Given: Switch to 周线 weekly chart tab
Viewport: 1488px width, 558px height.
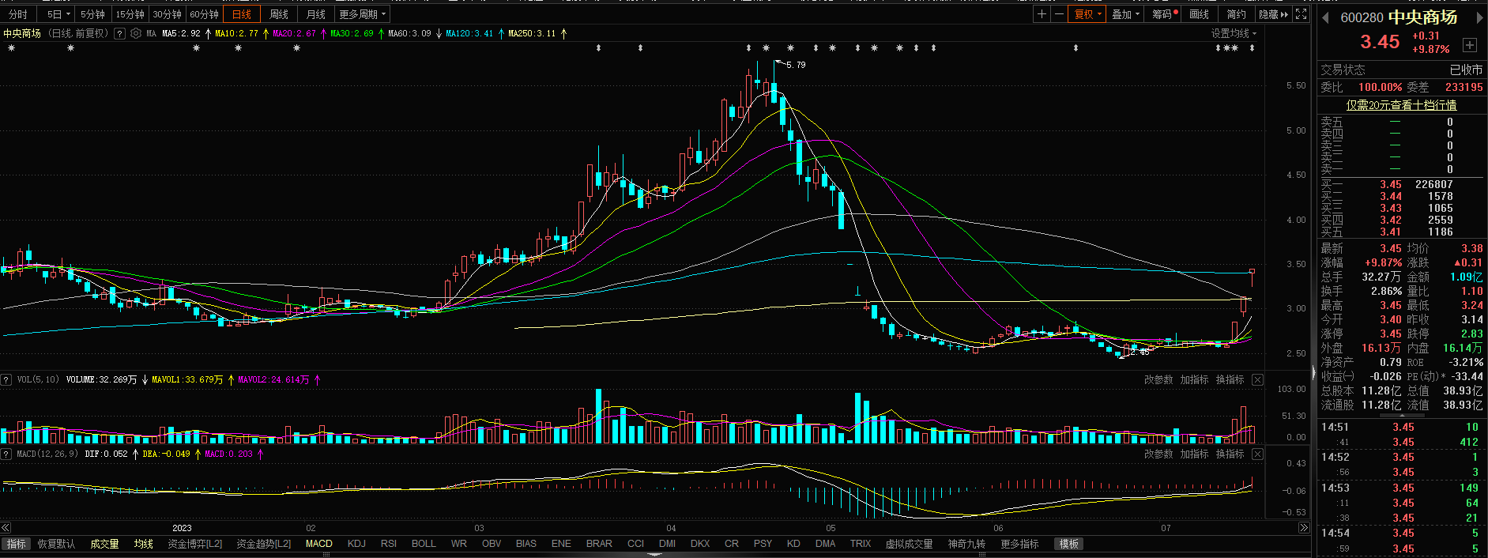Looking at the screenshot, I should click(x=279, y=14).
